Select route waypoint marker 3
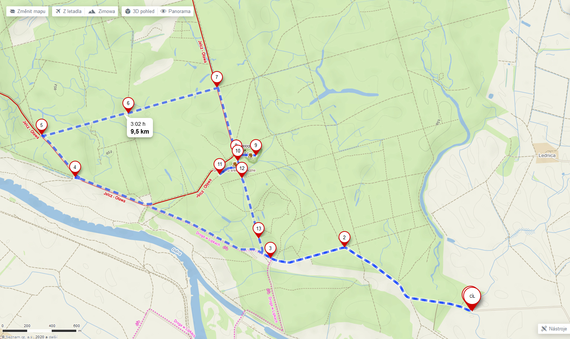This screenshot has width=570, height=339. point(270,249)
